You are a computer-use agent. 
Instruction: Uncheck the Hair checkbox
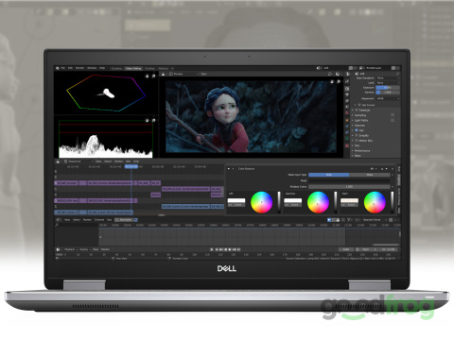357,130
